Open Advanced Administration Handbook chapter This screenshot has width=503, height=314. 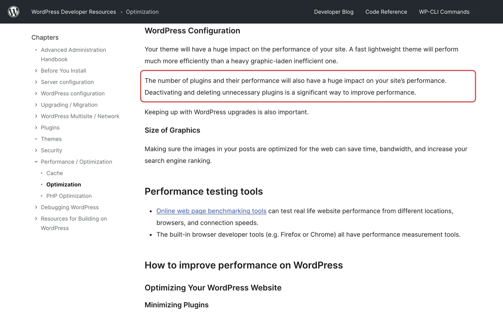pyautogui.click(x=73, y=55)
